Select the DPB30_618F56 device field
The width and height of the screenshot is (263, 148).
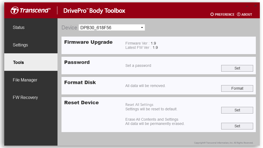point(109,28)
